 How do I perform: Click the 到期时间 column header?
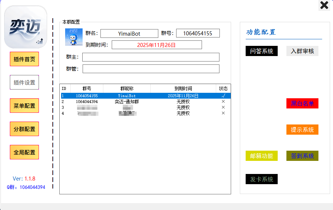(x=183, y=88)
